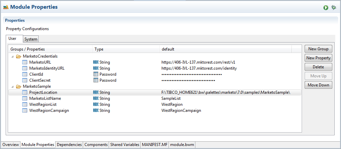Click the rest/v1 URL default value
The width and height of the screenshot is (341, 149).
(198, 62)
